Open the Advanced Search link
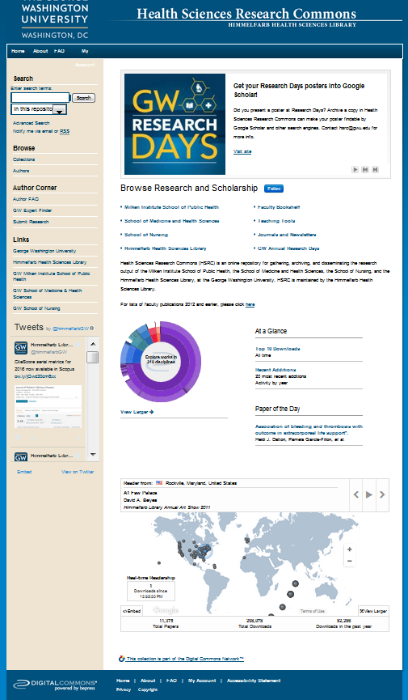Screen dimensions: 408x700 (x=32, y=123)
